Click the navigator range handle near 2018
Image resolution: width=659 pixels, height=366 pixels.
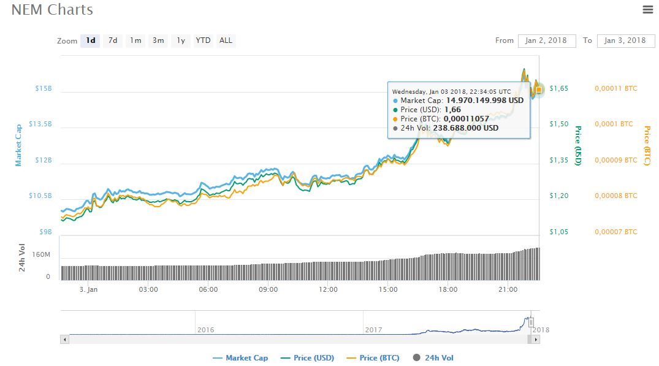click(x=531, y=322)
